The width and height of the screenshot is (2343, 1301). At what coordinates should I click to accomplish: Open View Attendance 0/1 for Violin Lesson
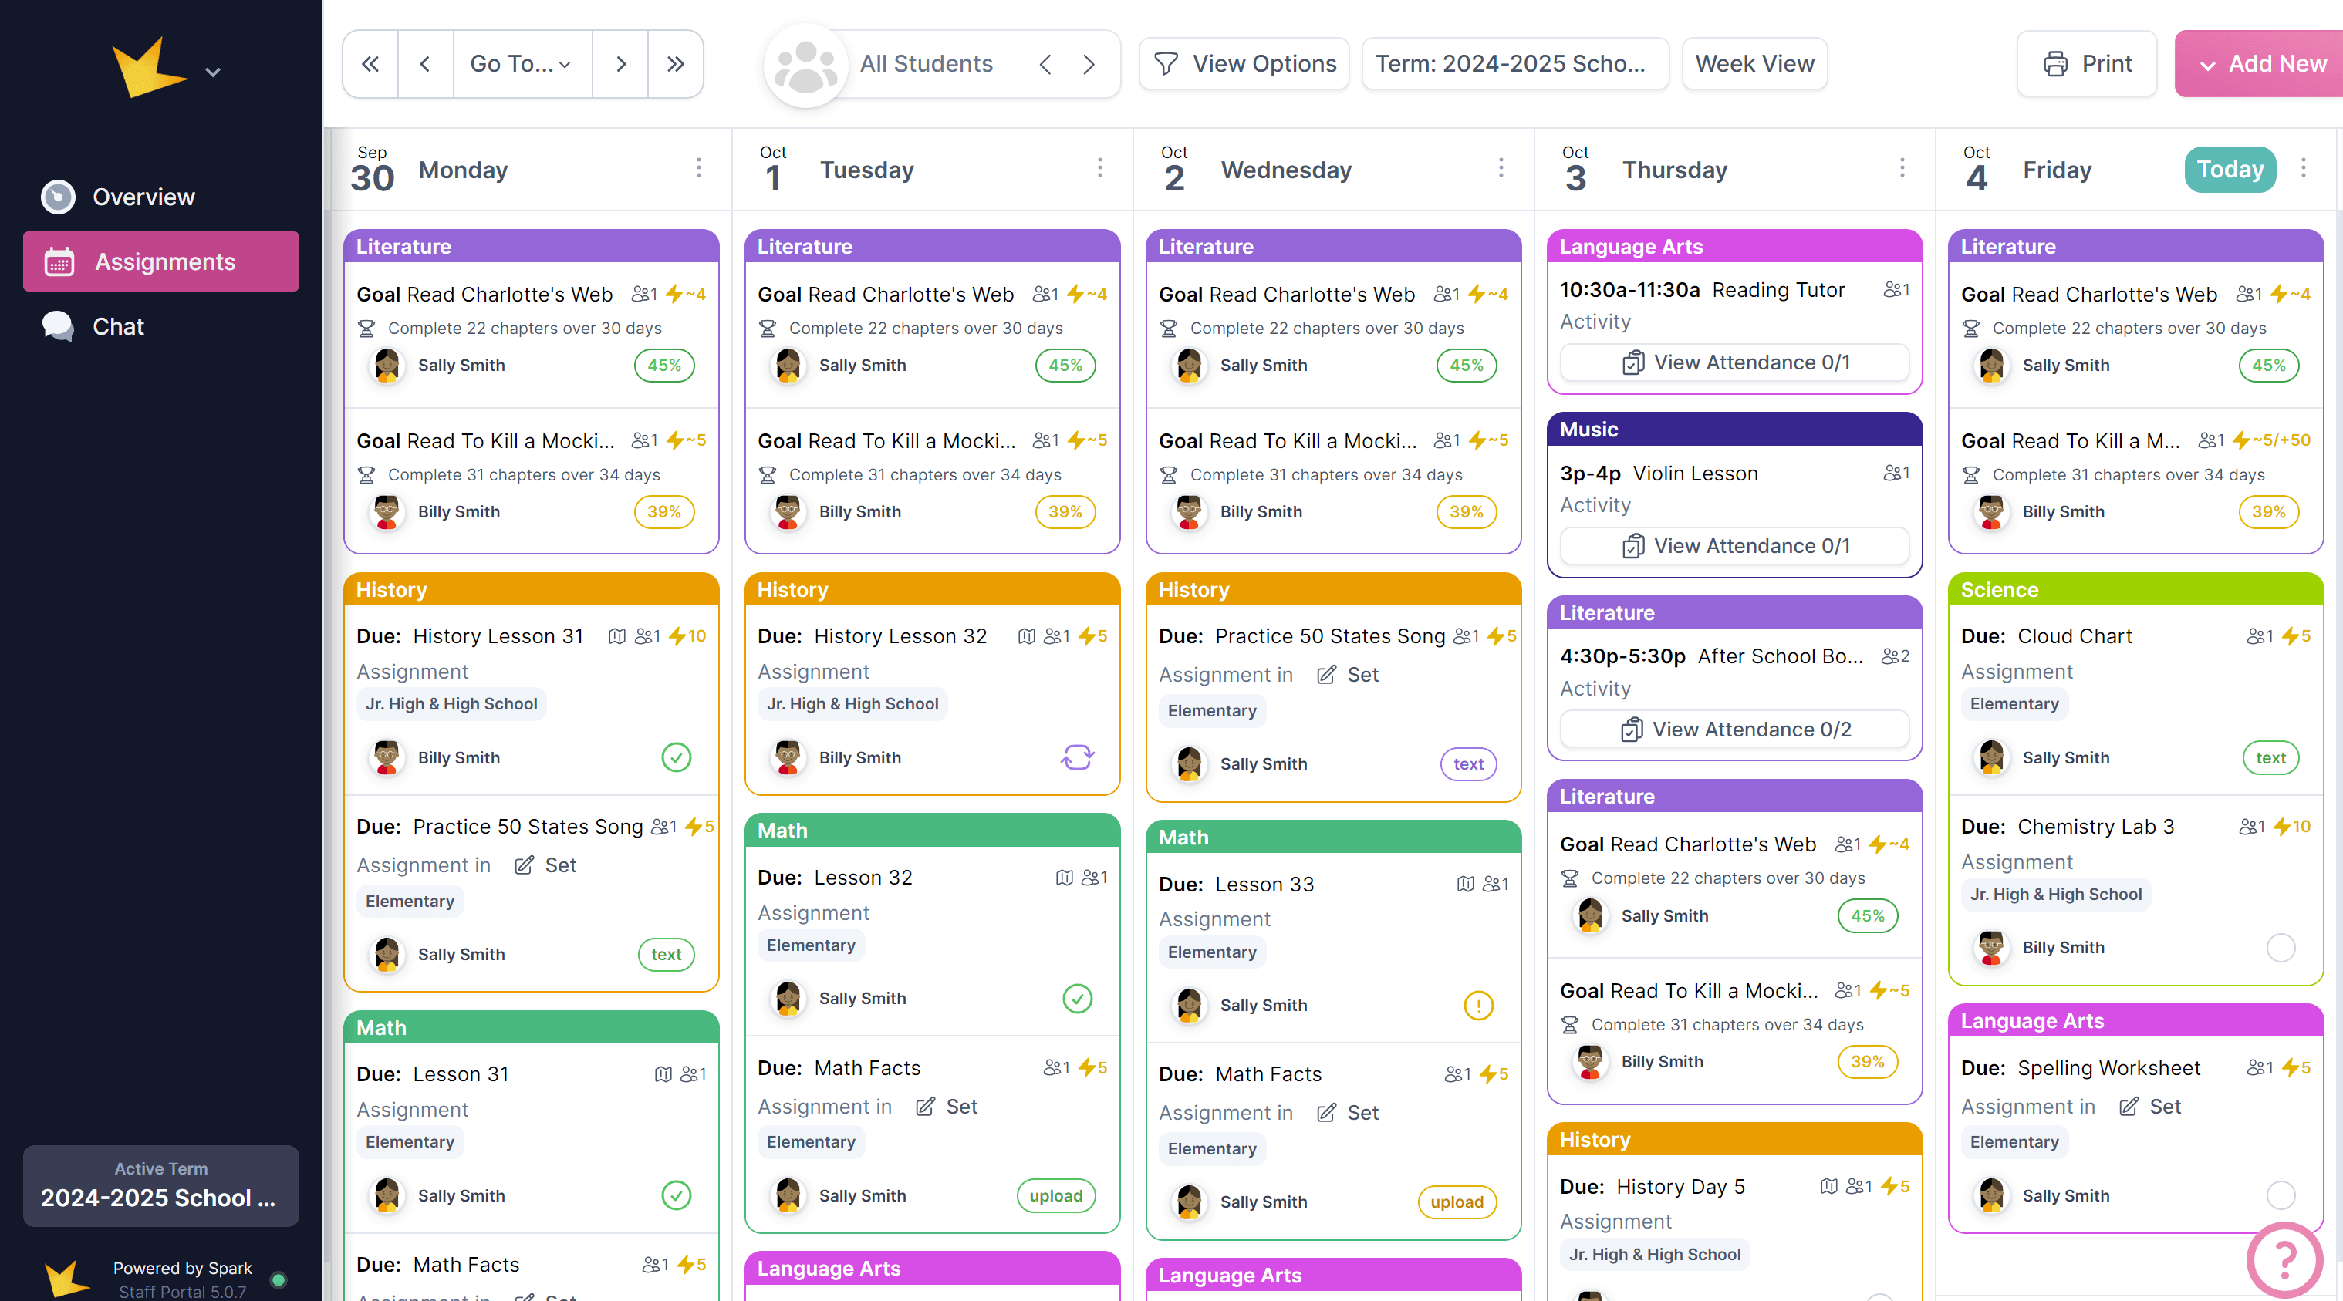pyautogui.click(x=1734, y=545)
